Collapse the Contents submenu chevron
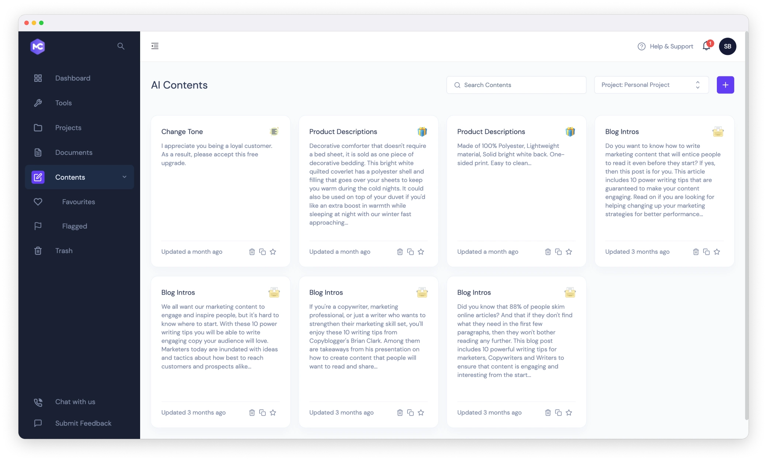 [125, 177]
